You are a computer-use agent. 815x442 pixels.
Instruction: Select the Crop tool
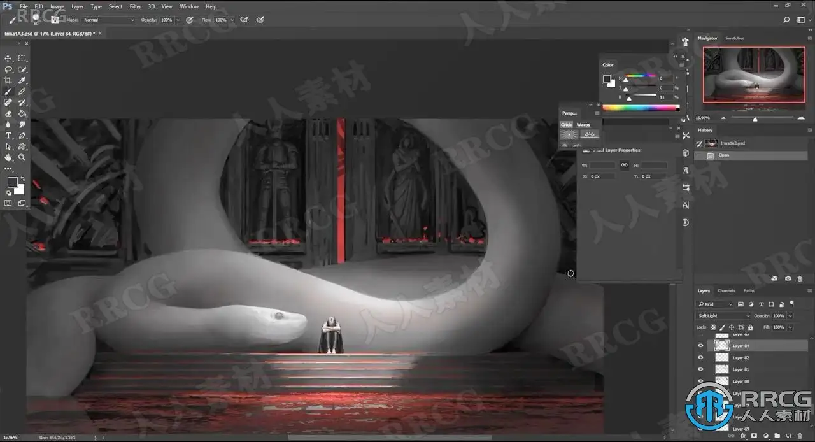click(8, 80)
